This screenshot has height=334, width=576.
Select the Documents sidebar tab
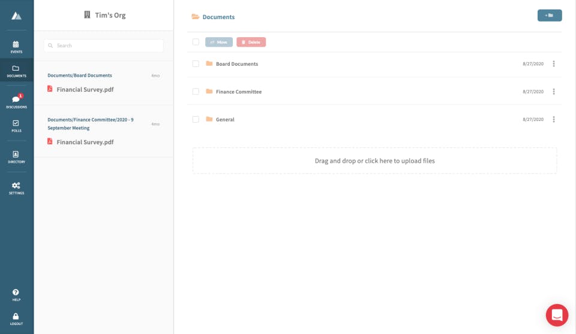coord(16,69)
